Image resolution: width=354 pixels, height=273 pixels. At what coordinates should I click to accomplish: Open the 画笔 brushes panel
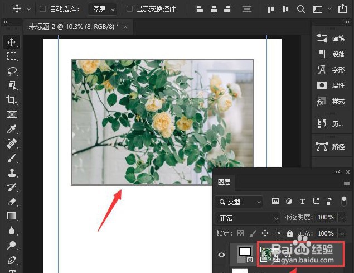pos(331,38)
